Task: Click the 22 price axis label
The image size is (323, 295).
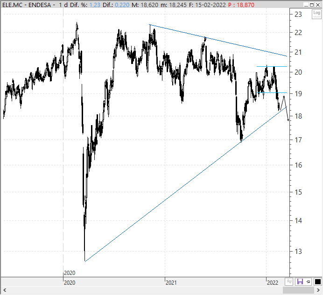Action: point(298,33)
